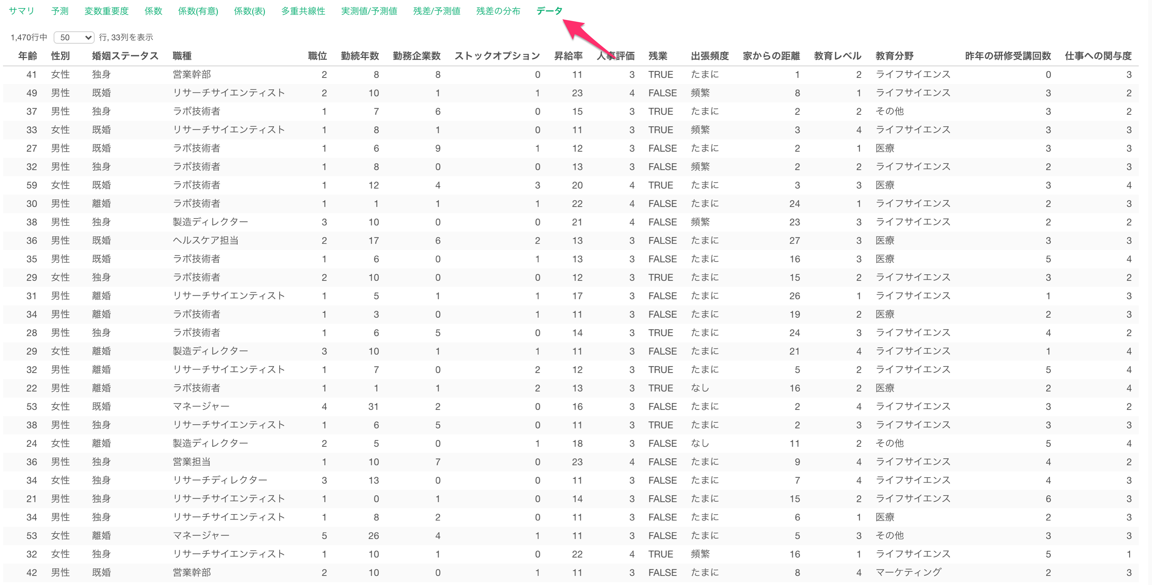Click the 教育分野 column header

click(894, 56)
